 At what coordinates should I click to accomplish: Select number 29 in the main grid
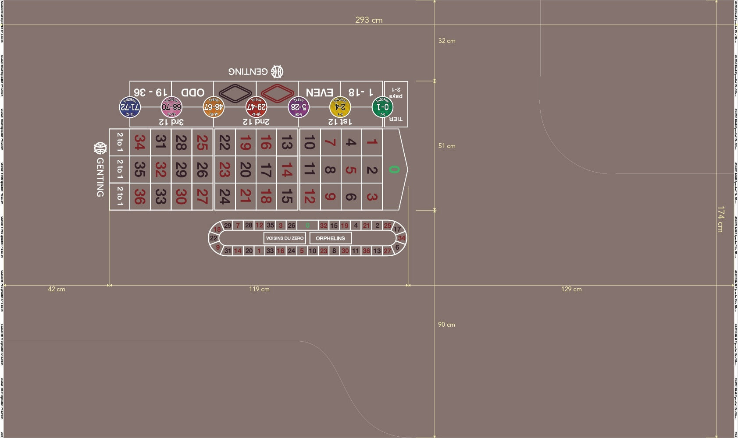(181, 170)
